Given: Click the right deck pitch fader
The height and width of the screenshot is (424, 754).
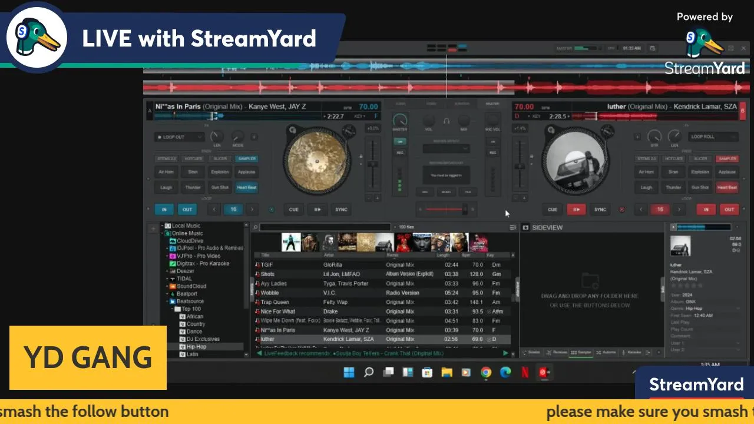Looking at the screenshot, I should [520, 164].
